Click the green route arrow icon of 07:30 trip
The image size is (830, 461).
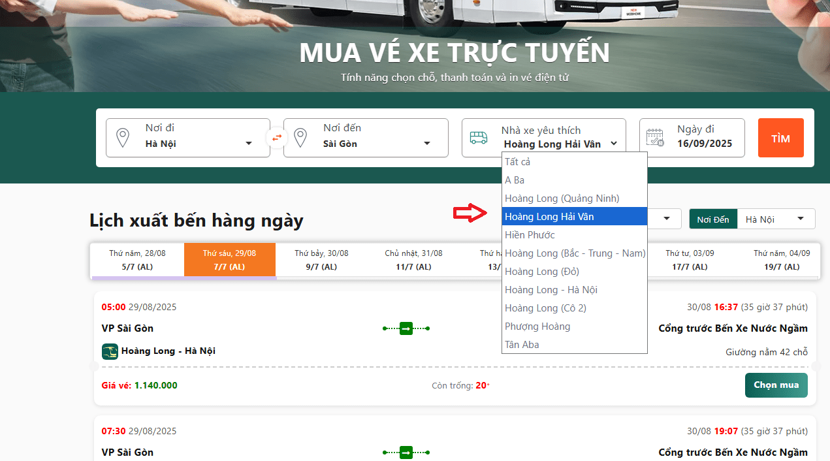(406, 452)
